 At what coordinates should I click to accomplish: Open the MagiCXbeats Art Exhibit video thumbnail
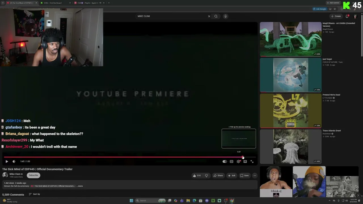click(x=291, y=39)
